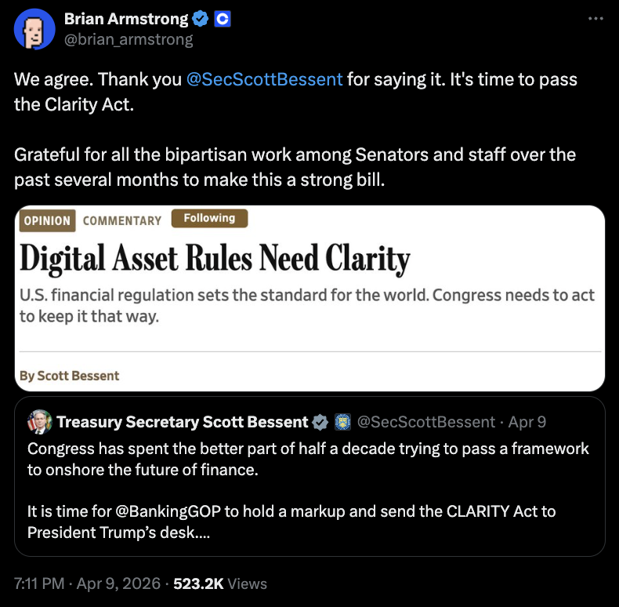This screenshot has width=619, height=607.
Task: Open the tweet's more options menu
Action: (x=595, y=18)
